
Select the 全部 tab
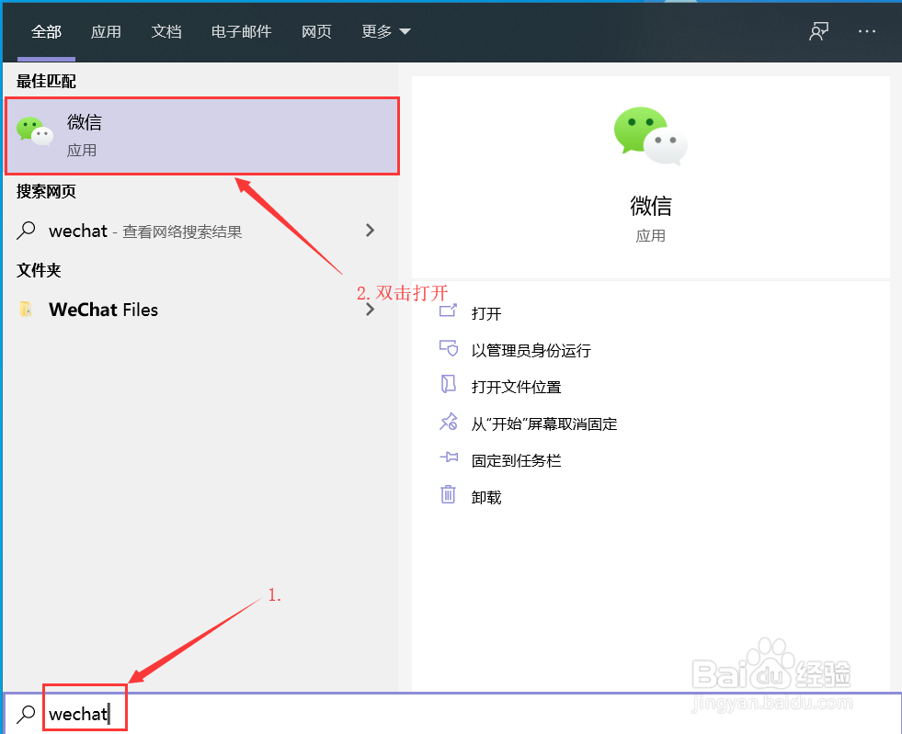(46, 31)
